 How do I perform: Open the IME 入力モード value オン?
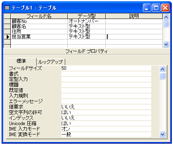[106, 129]
